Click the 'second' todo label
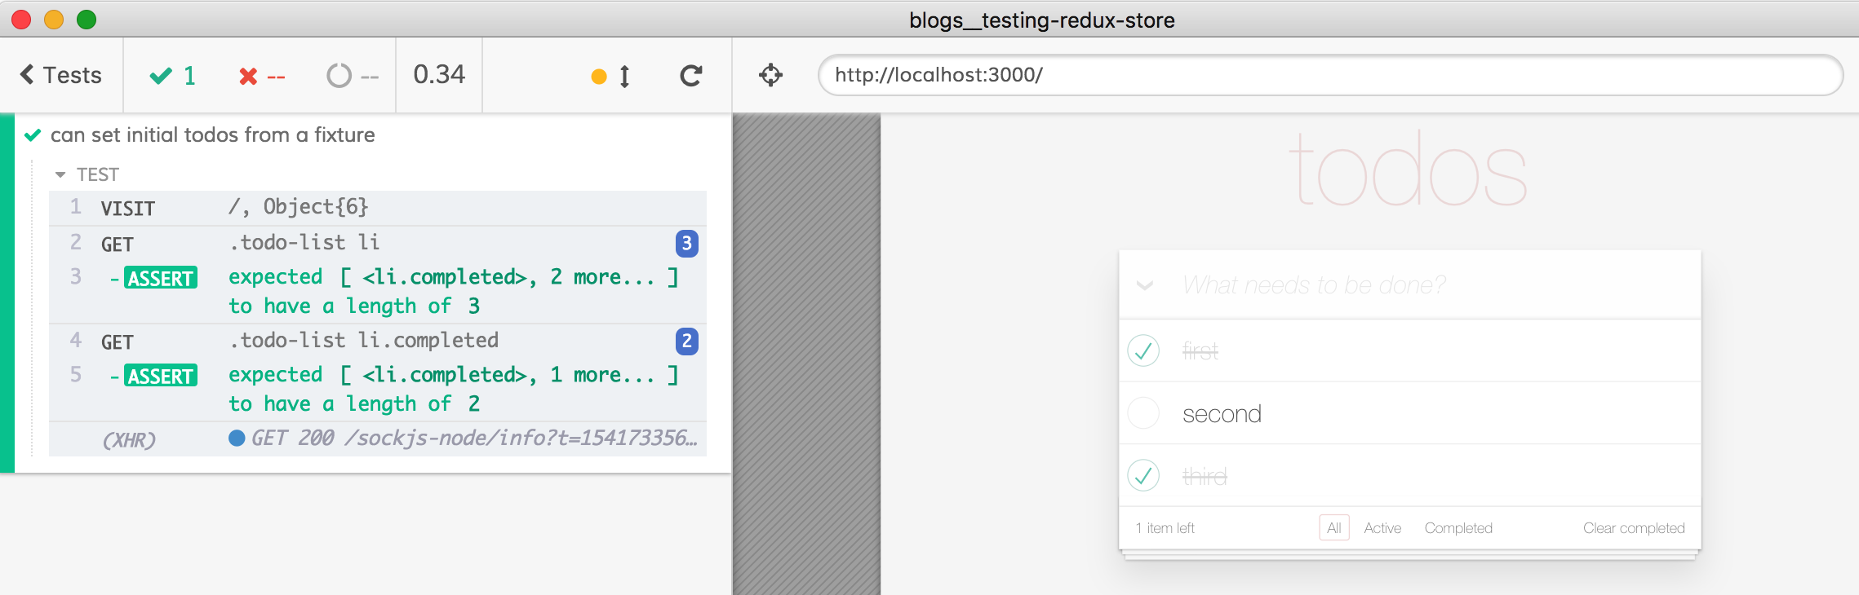Viewport: 1859px width, 595px height. [1222, 414]
